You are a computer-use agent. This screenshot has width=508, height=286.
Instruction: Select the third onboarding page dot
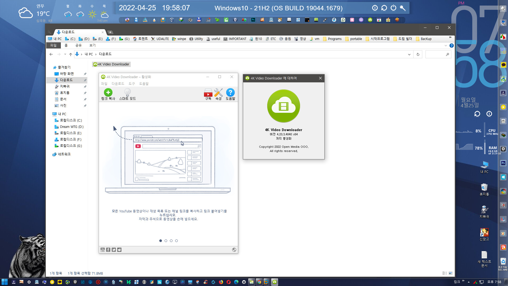point(171,241)
